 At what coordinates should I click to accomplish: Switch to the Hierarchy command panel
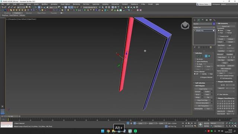202,20
